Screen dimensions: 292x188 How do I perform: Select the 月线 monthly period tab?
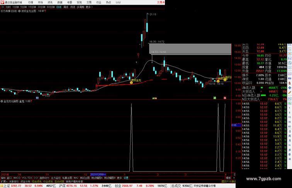point(73,7)
